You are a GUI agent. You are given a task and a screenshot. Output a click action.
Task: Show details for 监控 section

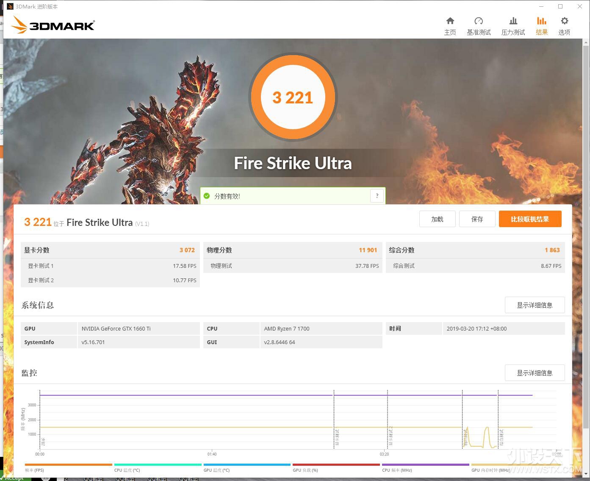point(535,373)
